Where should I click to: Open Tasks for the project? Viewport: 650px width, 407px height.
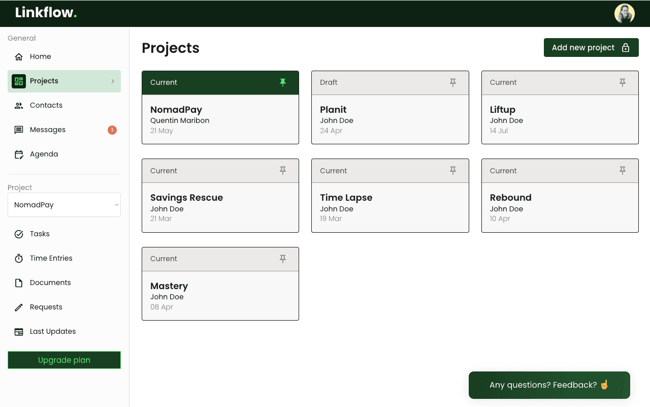click(64, 234)
